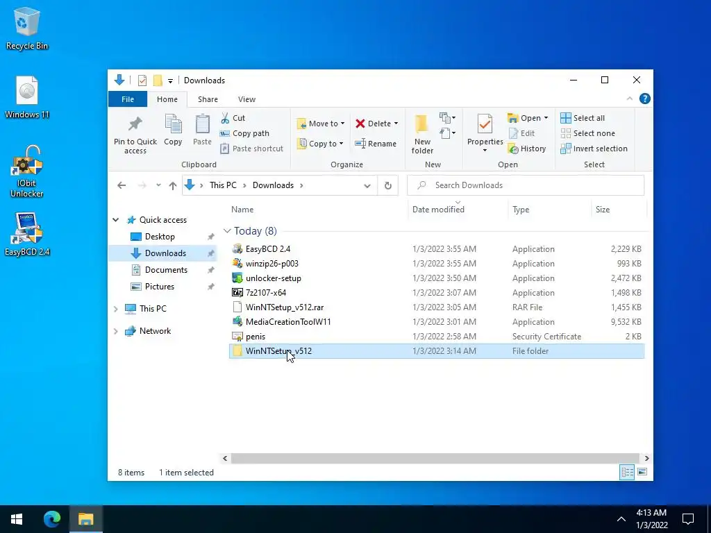Launch Microsoft Edge from the taskbar
The image size is (711, 533).
(52, 519)
